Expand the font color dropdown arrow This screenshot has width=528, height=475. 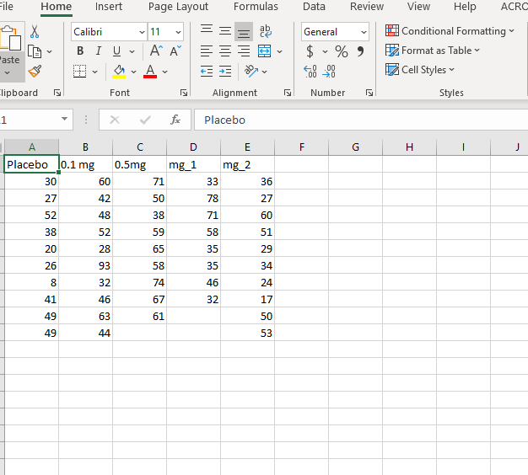(x=164, y=72)
